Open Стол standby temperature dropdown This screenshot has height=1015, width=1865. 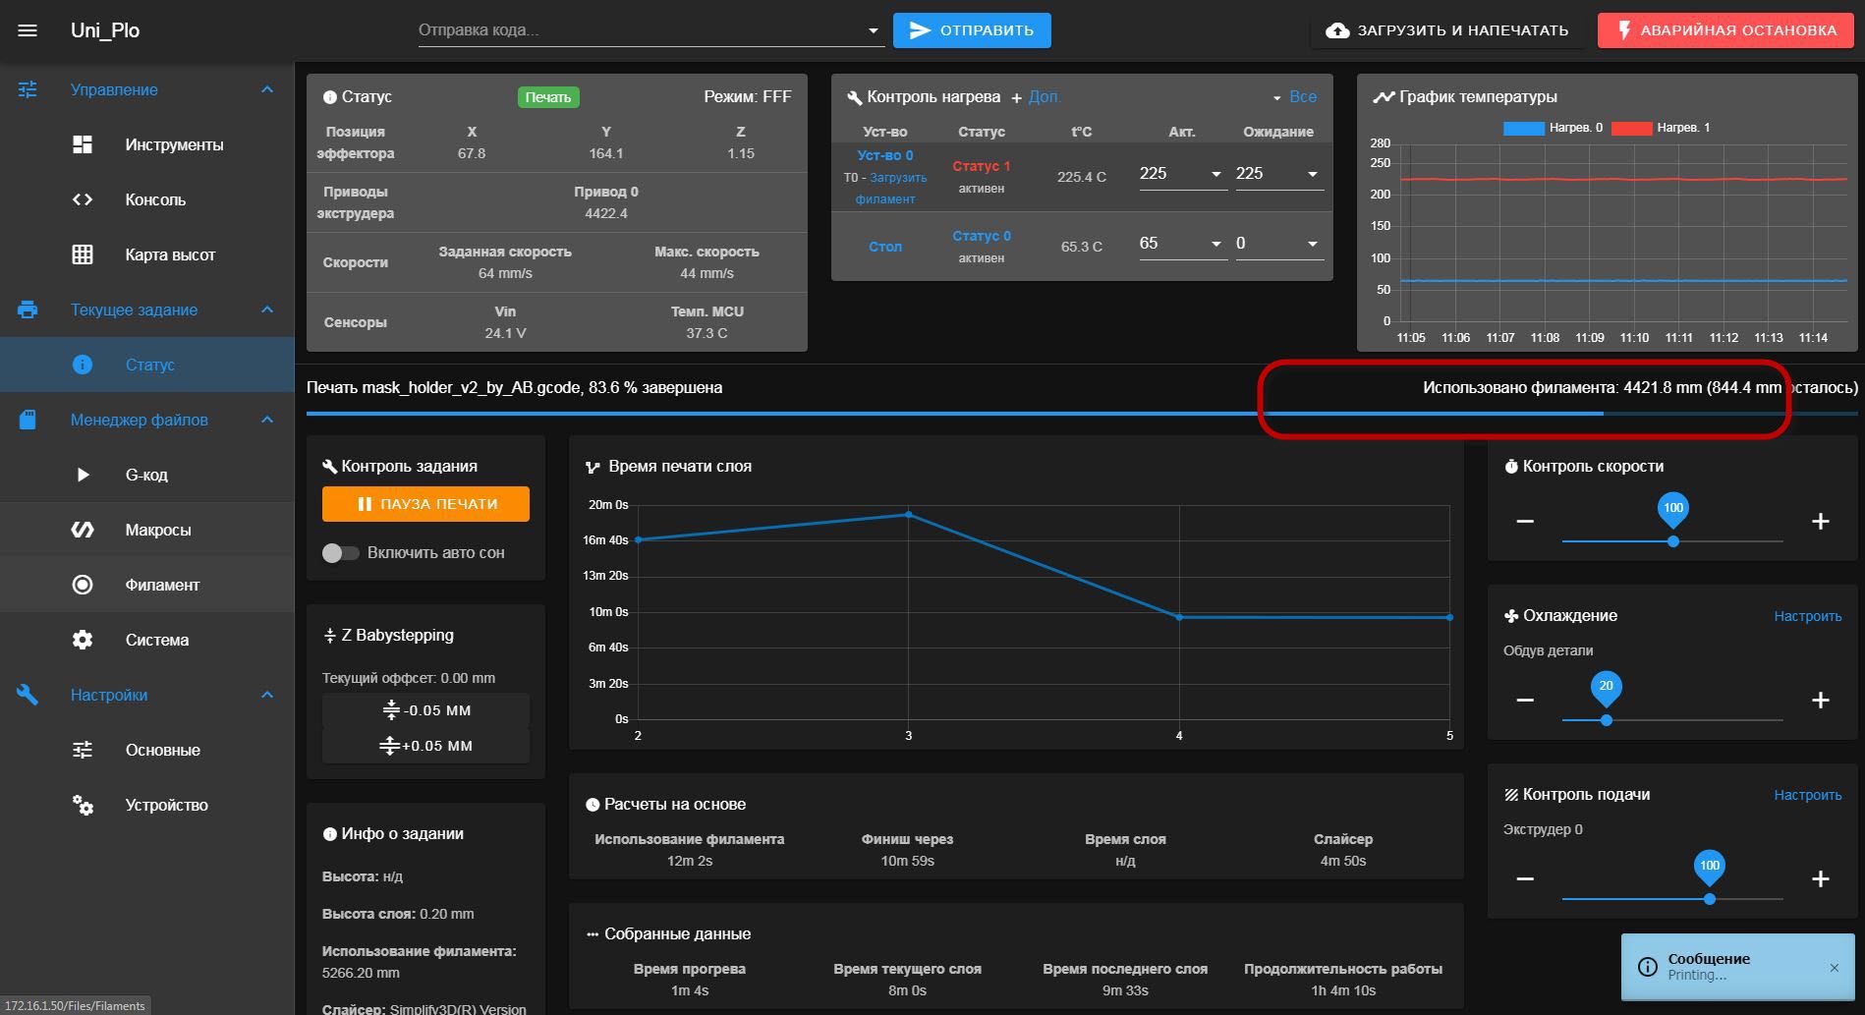1312,244
